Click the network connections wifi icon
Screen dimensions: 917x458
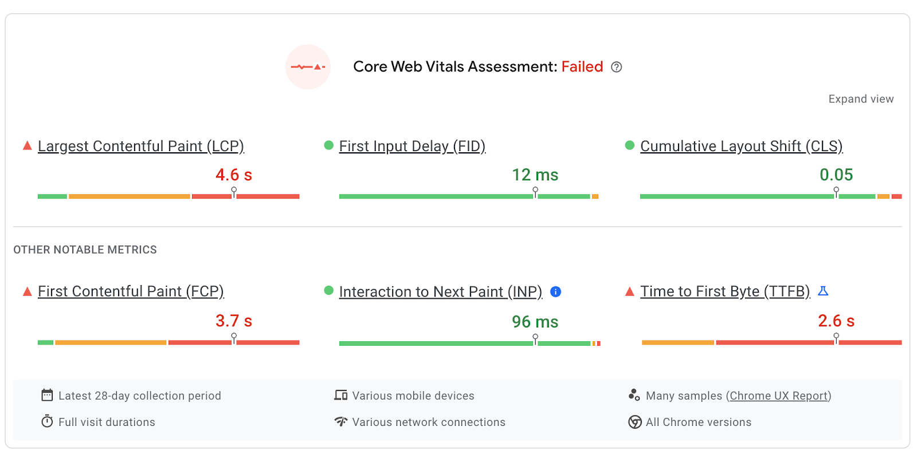(341, 422)
